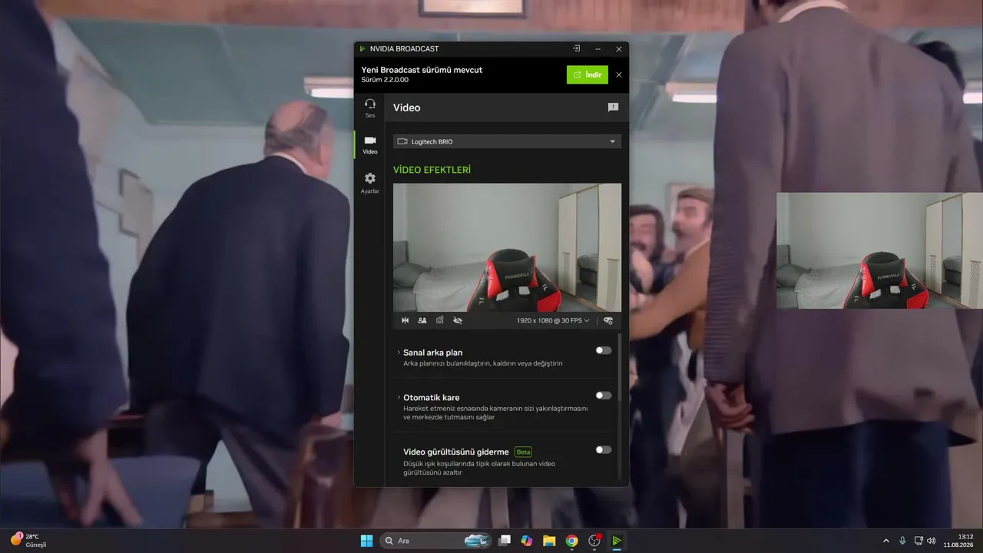Open the Windows Start menu

click(366, 541)
